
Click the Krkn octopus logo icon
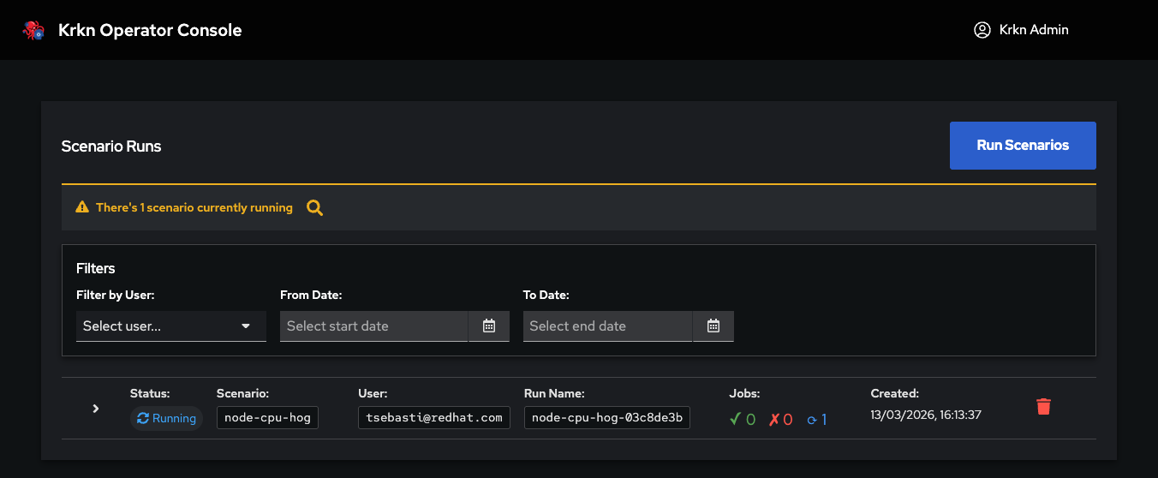33,30
